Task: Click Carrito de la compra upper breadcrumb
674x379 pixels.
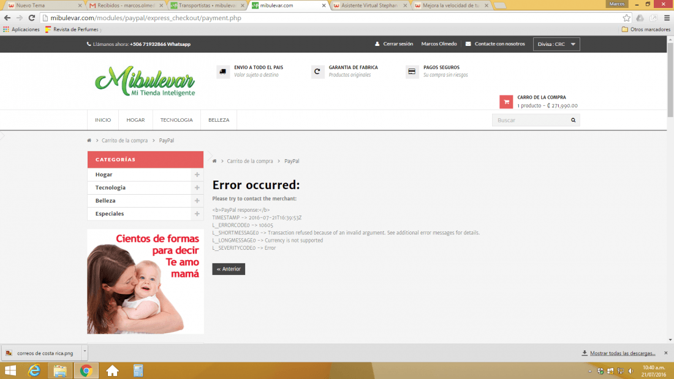Action: point(124,140)
